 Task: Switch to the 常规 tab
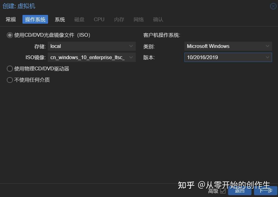(x=10, y=19)
